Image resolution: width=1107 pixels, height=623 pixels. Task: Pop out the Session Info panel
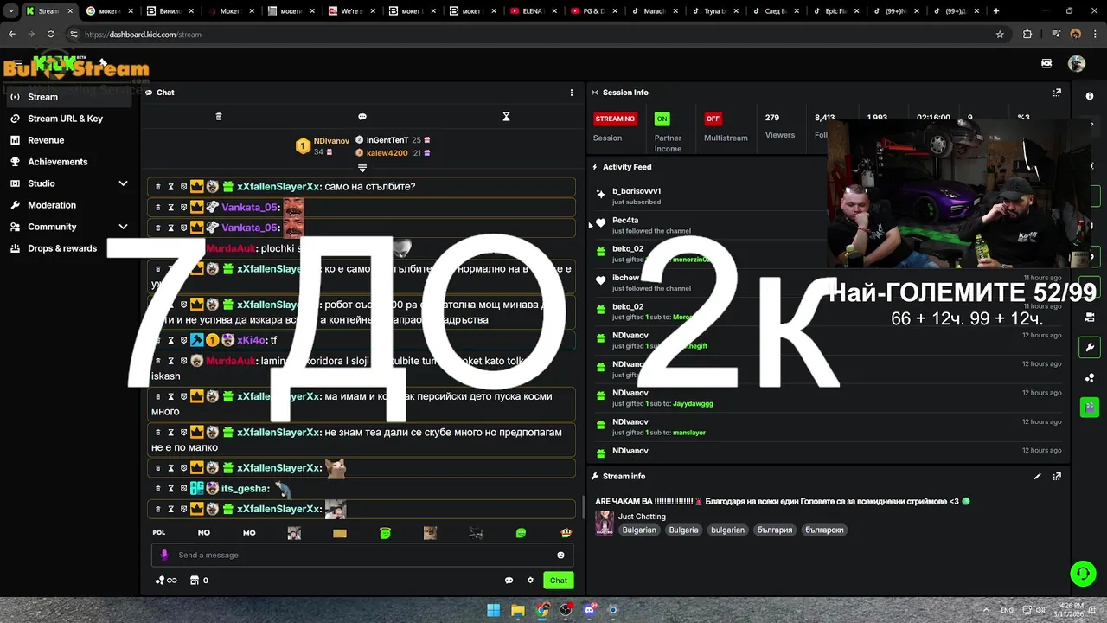[x=1057, y=93]
